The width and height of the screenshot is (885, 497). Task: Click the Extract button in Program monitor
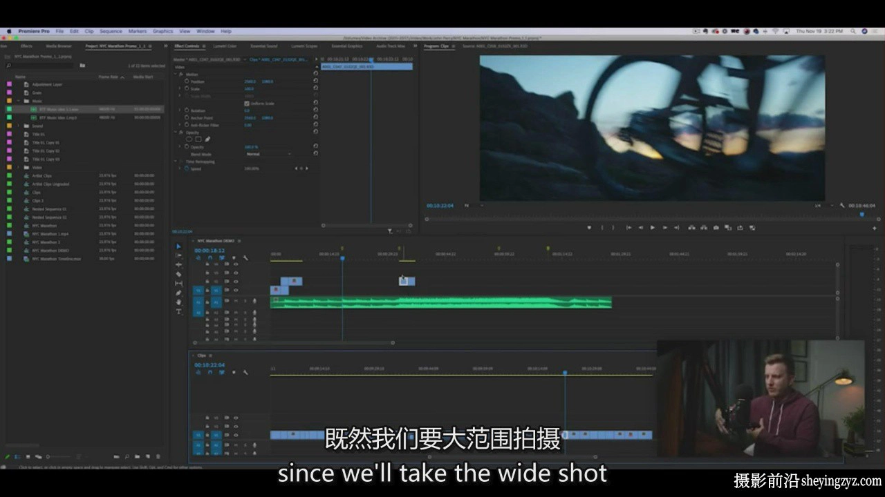click(x=704, y=228)
